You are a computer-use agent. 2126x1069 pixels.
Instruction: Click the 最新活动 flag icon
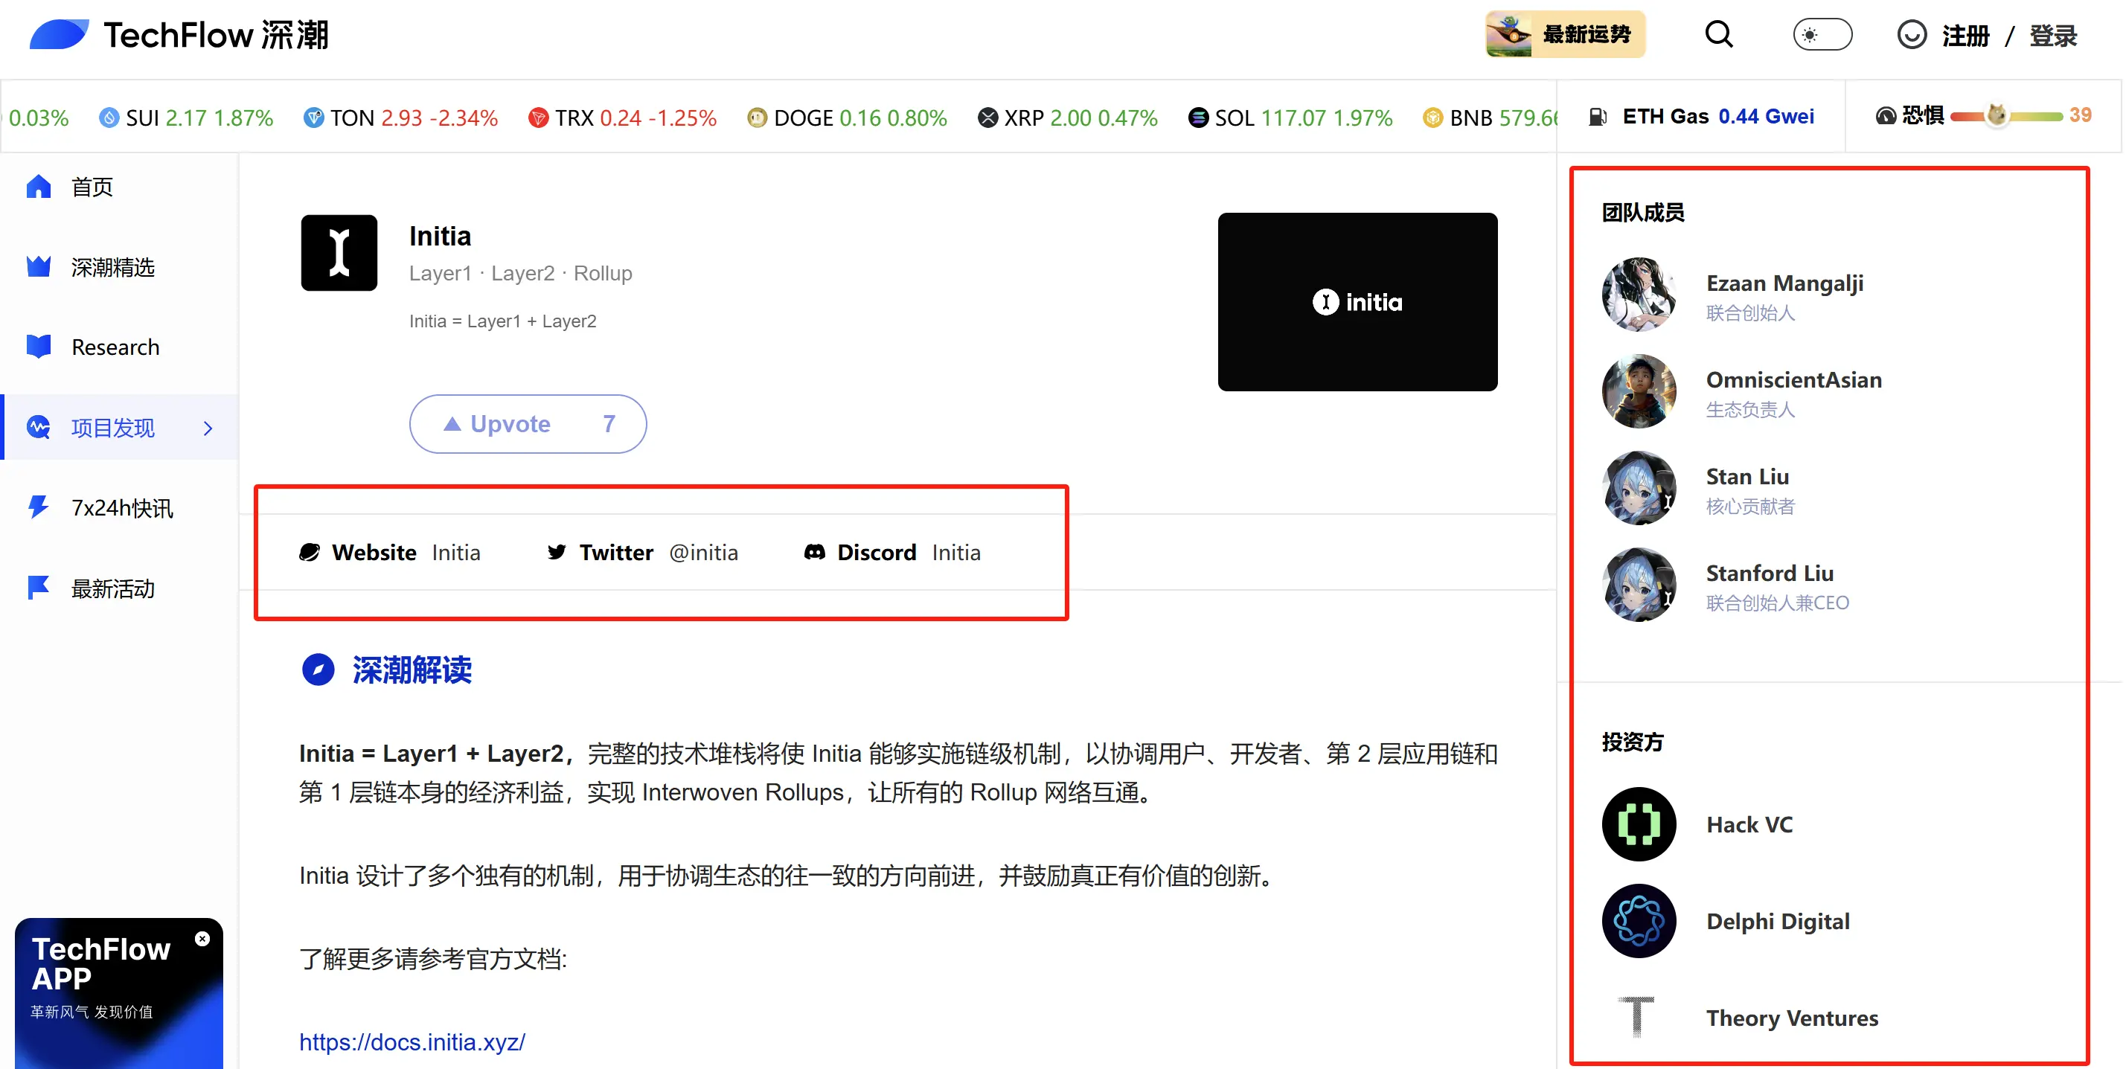tap(38, 586)
